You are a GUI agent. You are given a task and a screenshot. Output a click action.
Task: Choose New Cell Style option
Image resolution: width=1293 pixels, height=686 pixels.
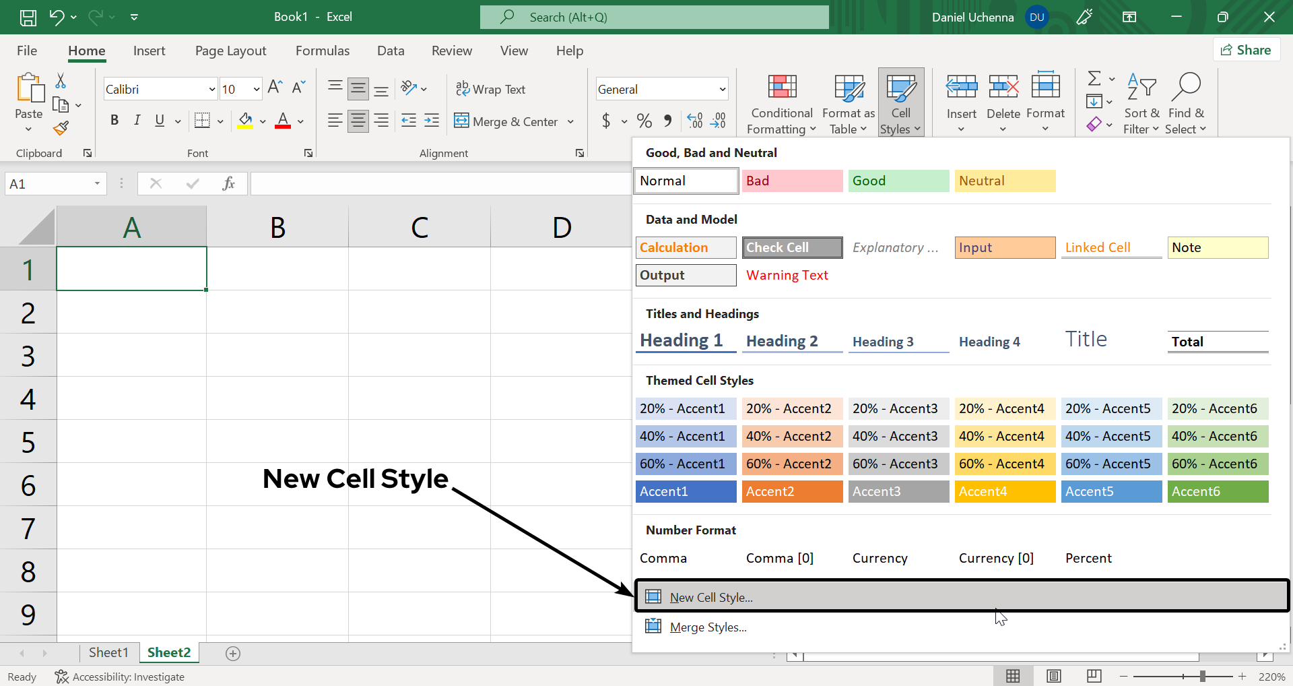(711, 597)
